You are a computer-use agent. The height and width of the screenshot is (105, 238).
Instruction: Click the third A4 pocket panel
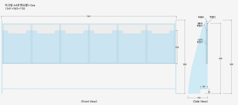tap(75, 44)
